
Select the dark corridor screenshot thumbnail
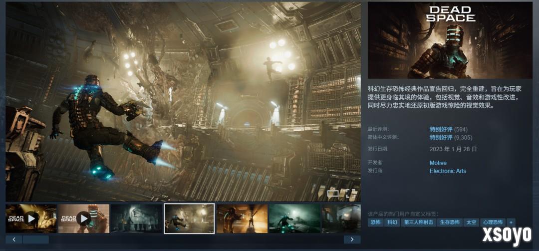point(136,219)
